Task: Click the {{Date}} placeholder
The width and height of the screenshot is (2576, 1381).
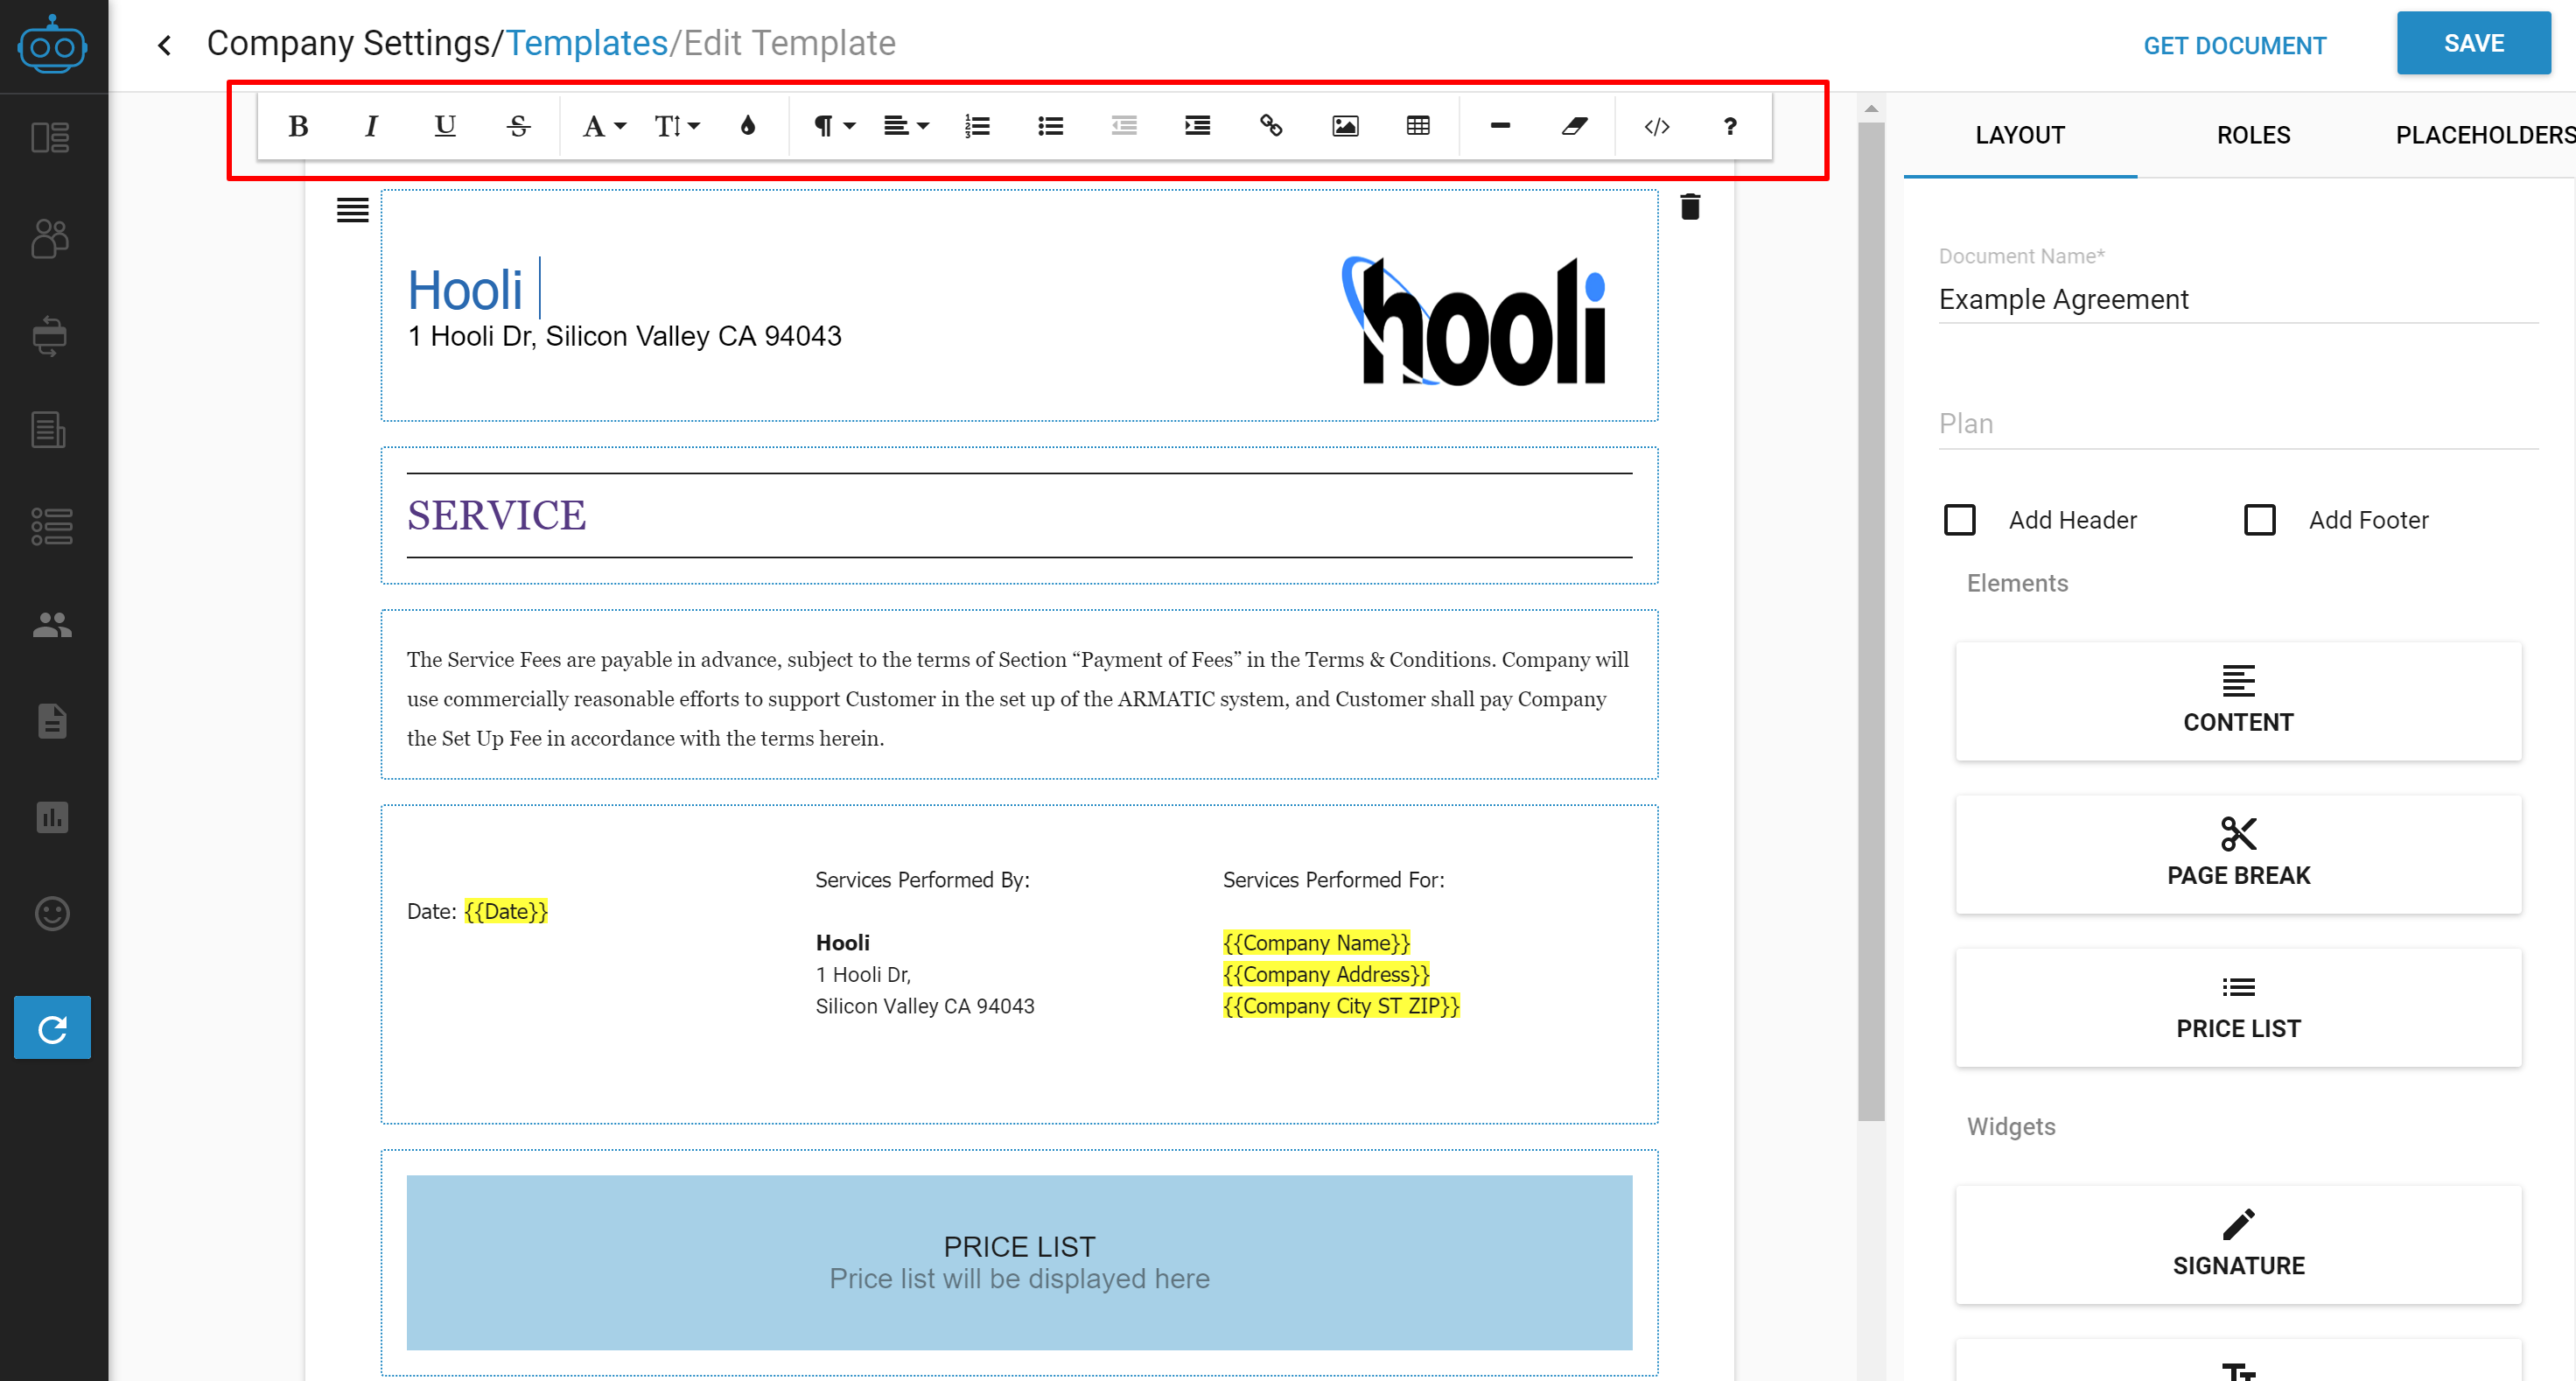Action: tap(506, 911)
